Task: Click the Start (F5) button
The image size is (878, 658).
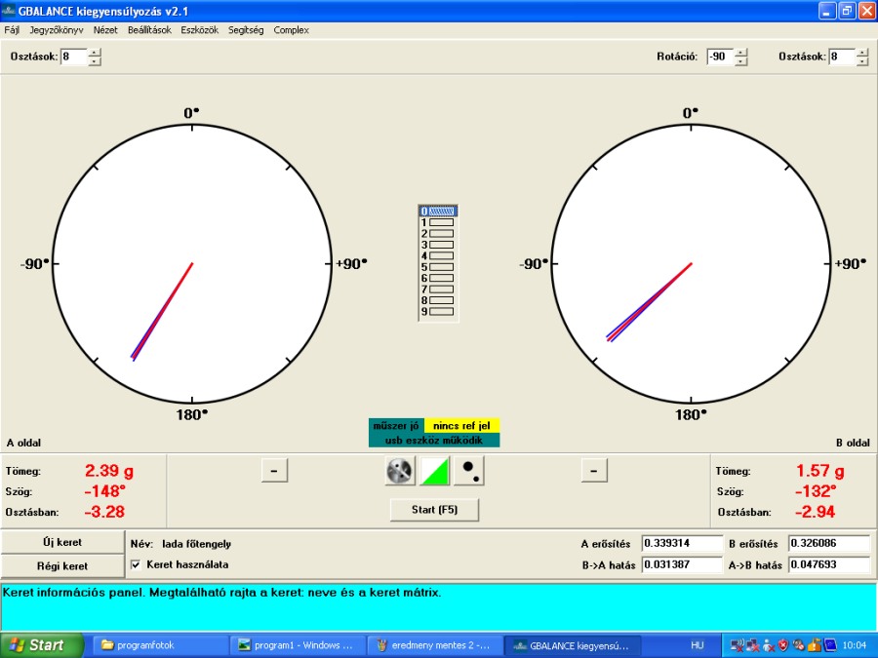Action: tap(434, 510)
